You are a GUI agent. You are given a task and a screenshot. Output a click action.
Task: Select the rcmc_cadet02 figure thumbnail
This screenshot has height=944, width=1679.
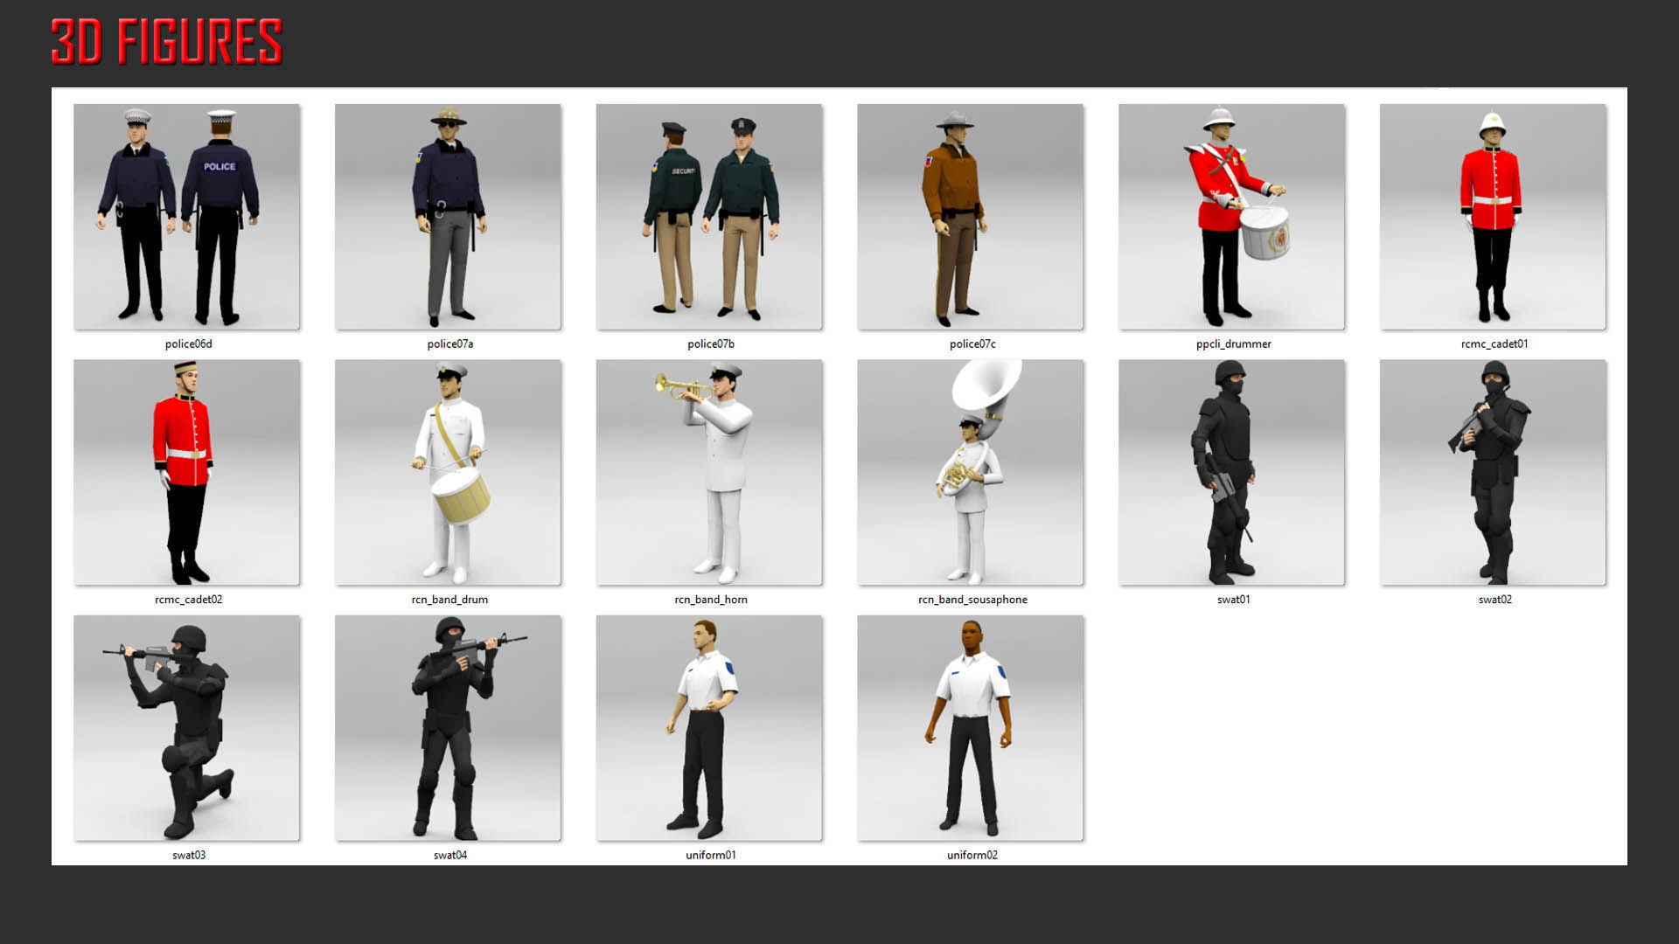[186, 473]
